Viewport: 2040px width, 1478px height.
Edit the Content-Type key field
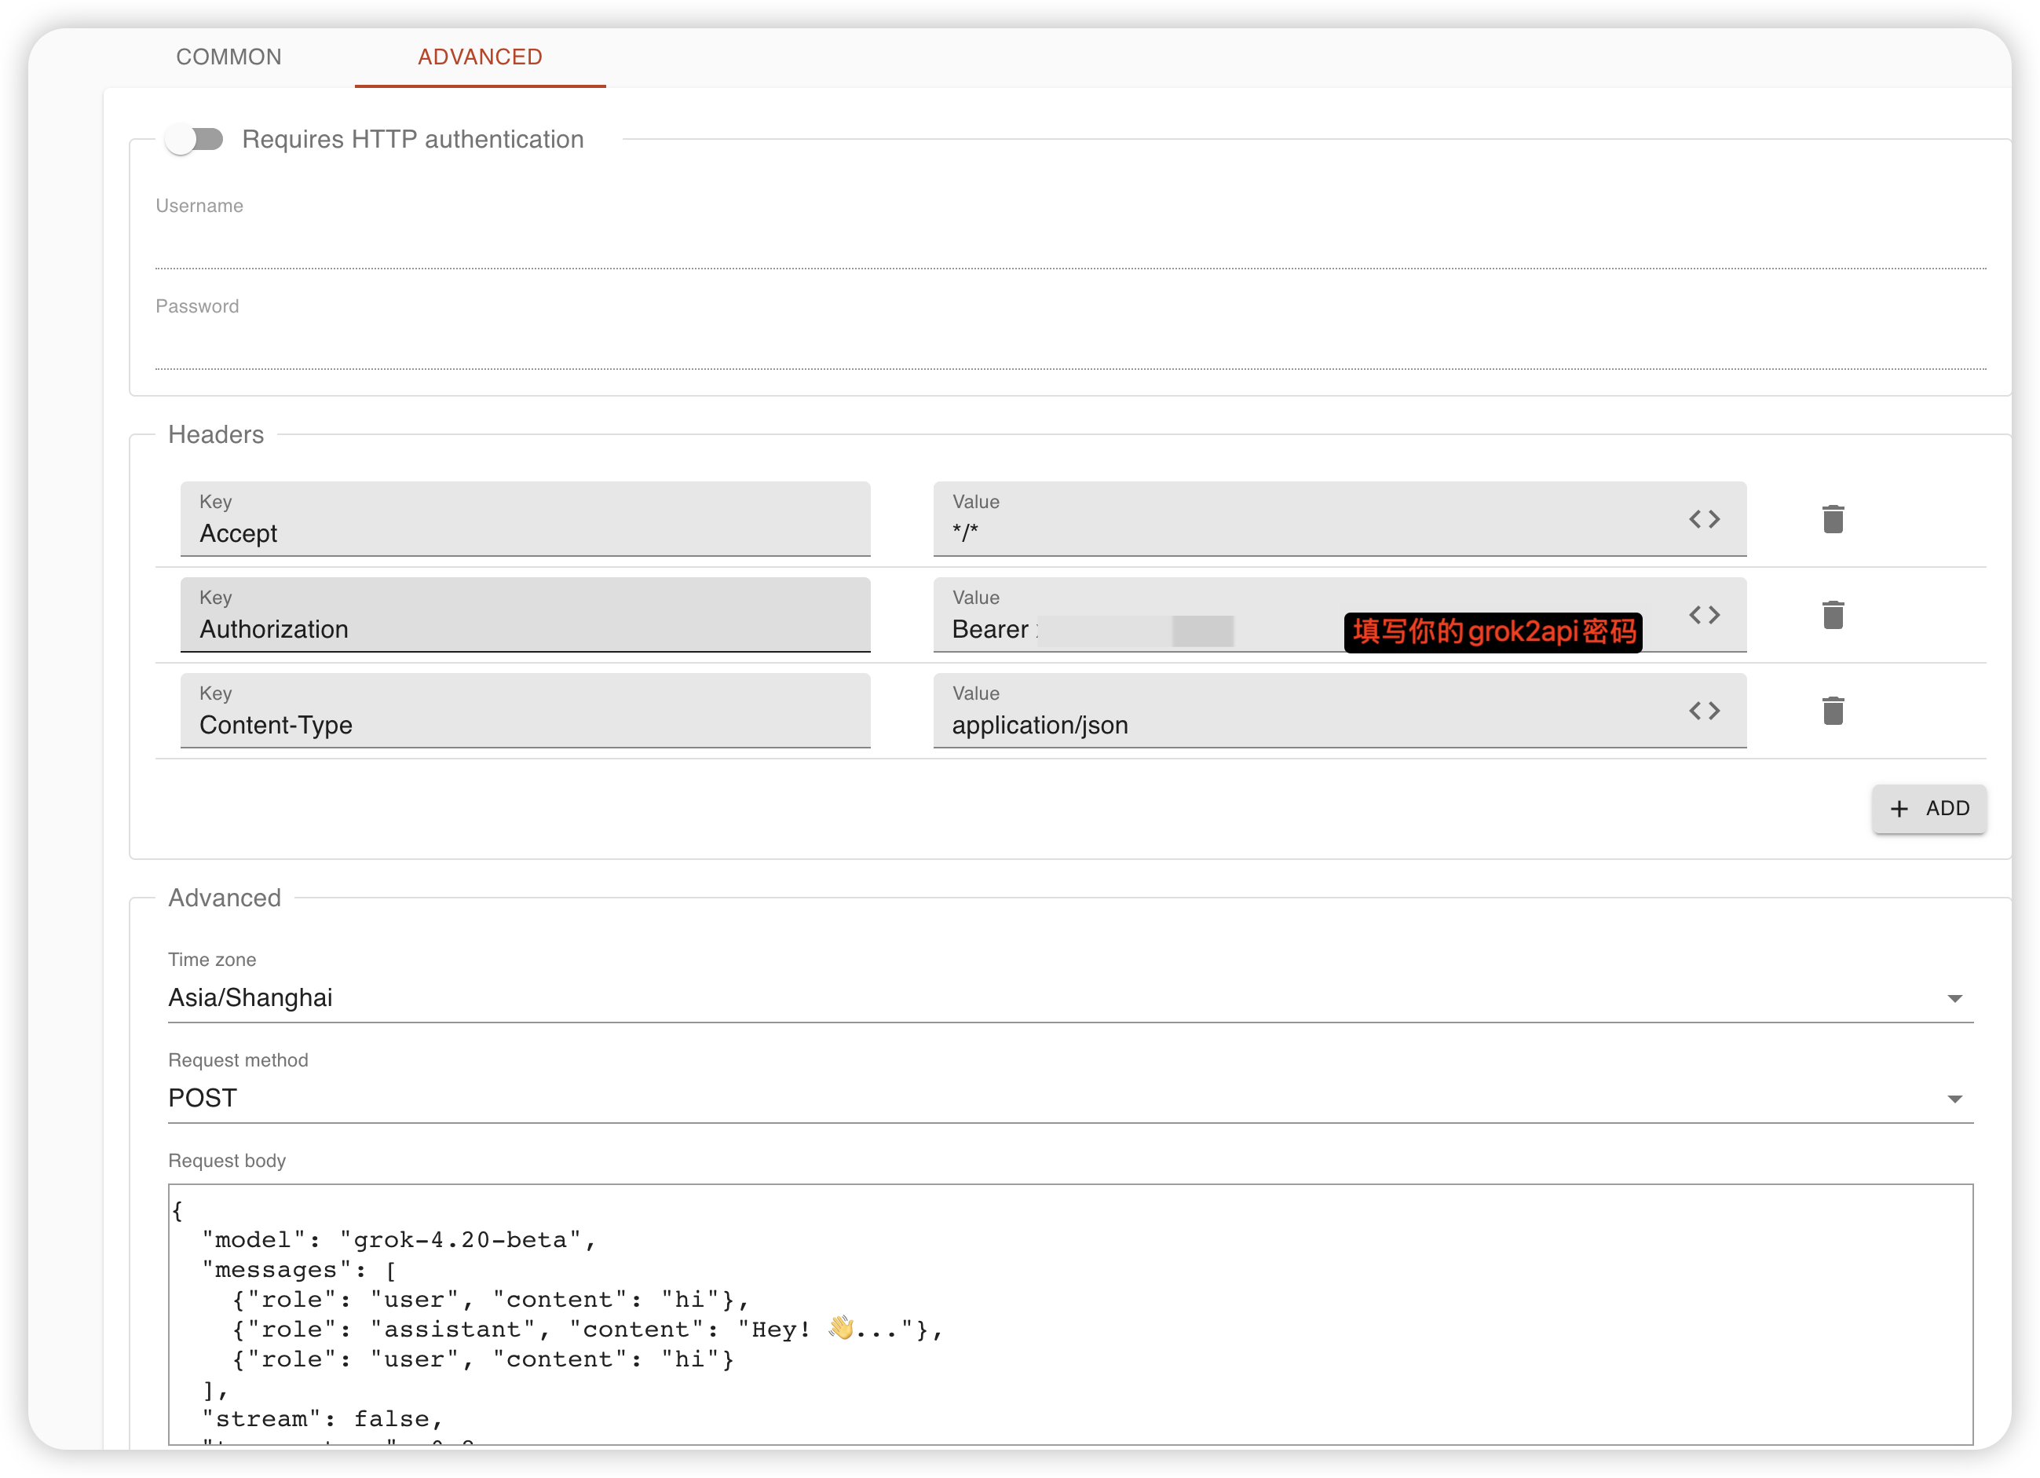coord(525,711)
